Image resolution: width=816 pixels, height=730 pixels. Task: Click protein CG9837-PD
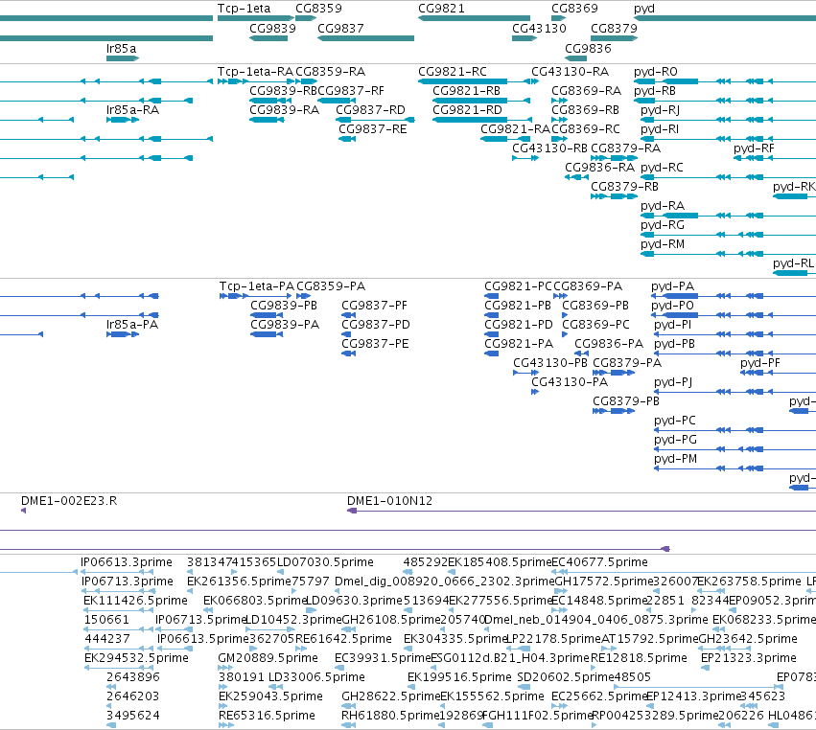(x=376, y=325)
